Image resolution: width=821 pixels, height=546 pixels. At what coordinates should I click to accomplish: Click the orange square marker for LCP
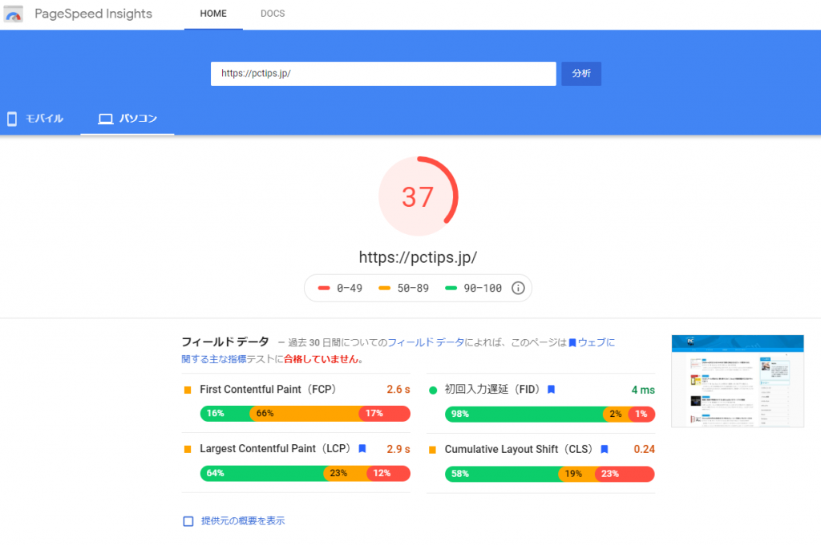coord(188,449)
